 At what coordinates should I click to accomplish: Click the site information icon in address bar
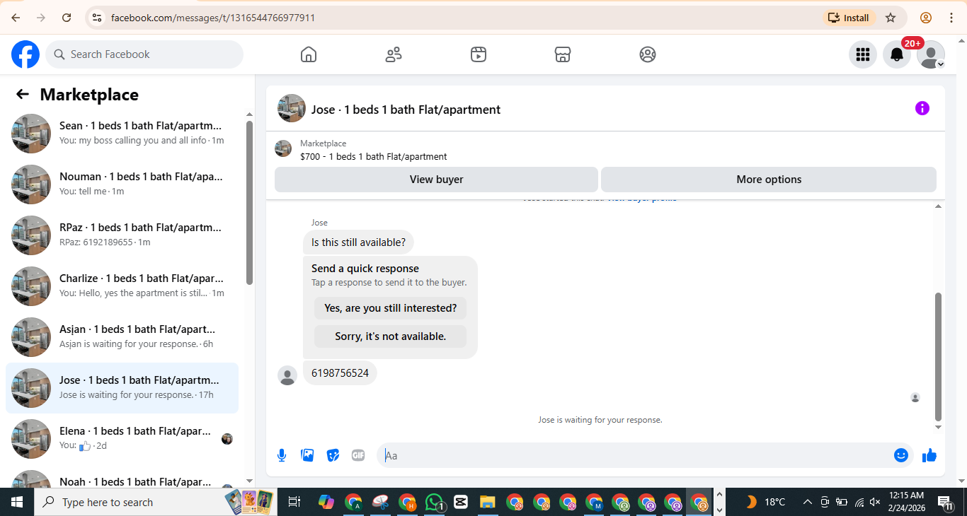point(98,18)
